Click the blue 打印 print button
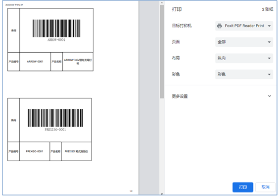This screenshot has width=278, height=196. tap(243, 187)
